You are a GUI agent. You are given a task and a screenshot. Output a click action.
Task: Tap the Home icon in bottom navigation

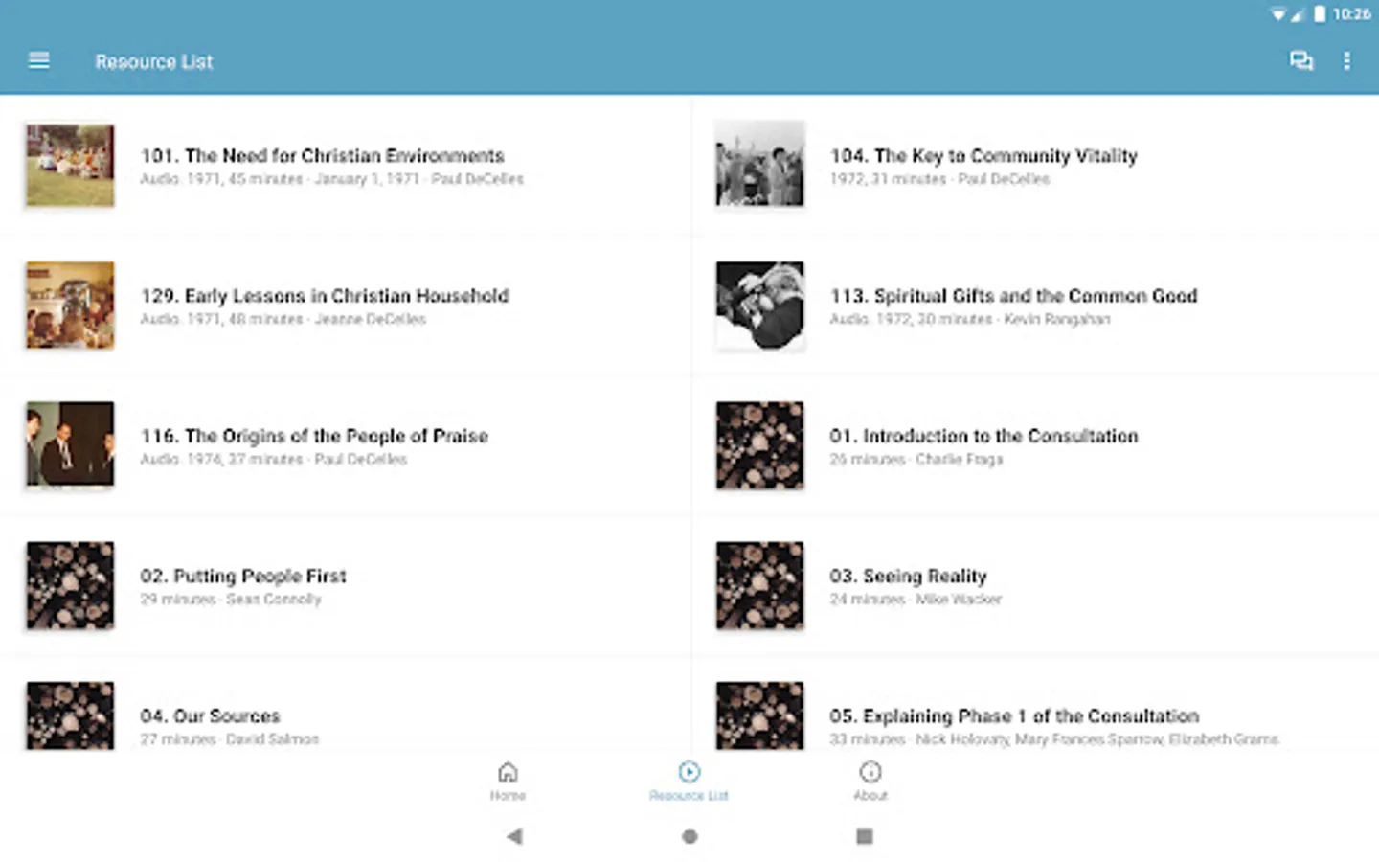point(508,780)
